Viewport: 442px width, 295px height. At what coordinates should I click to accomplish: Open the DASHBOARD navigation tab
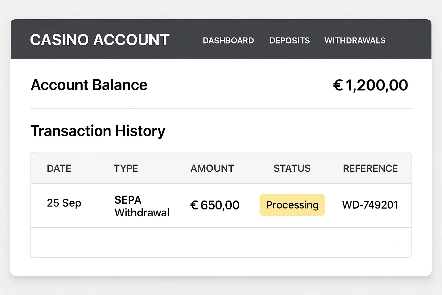coord(228,41)
